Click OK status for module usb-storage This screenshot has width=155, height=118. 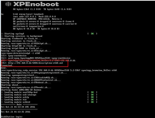pyautogui.click(x=92, y=95)
